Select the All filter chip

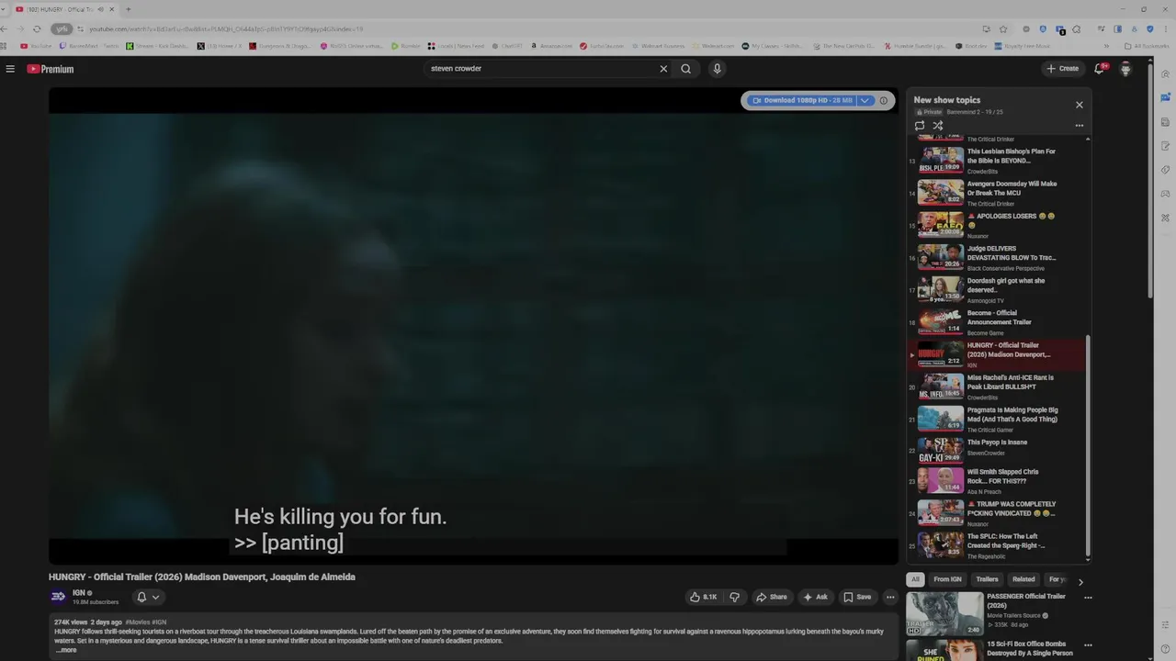(915, 579)
